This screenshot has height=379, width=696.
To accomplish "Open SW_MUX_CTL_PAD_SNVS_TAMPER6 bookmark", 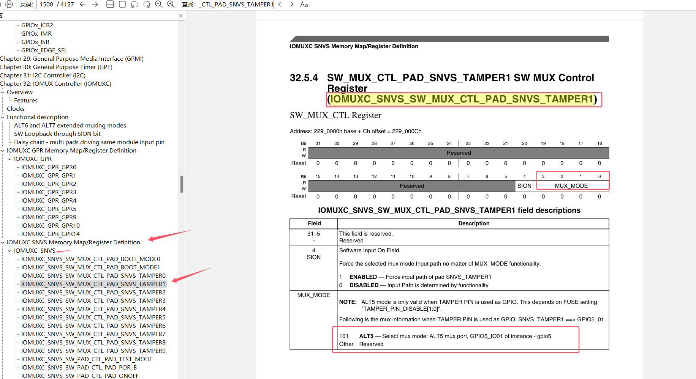I will [x=93, y=326].
